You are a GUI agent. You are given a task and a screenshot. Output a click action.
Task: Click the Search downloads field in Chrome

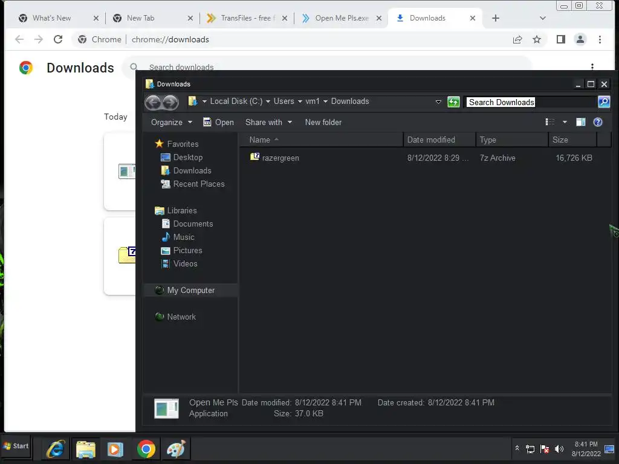328,66
